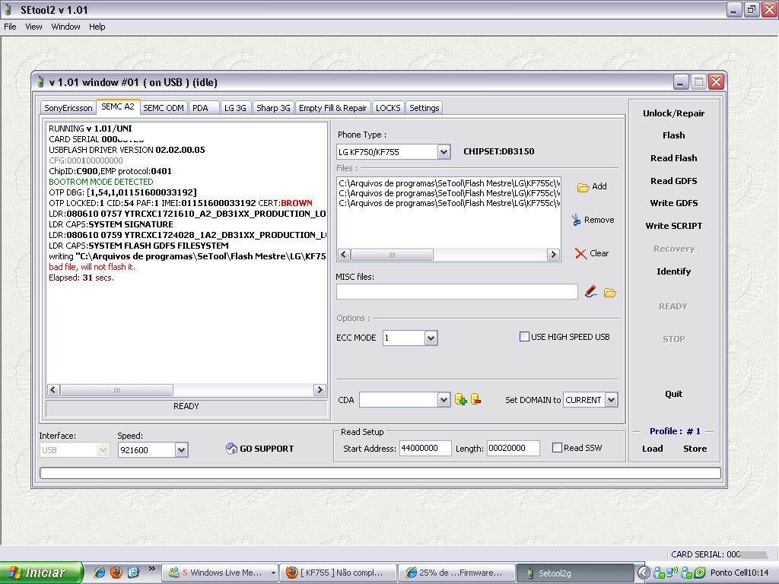Viewport: 779px width, 584px height.
Task: Click the Files list scrollbar right arrow
Action: 553,254
